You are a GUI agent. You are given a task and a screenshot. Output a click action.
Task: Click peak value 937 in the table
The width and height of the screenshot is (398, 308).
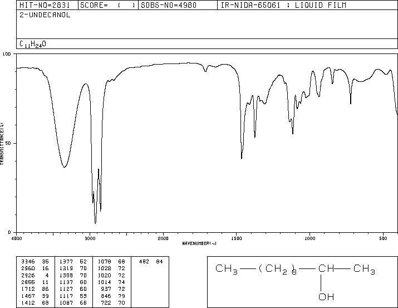(106, 289)
